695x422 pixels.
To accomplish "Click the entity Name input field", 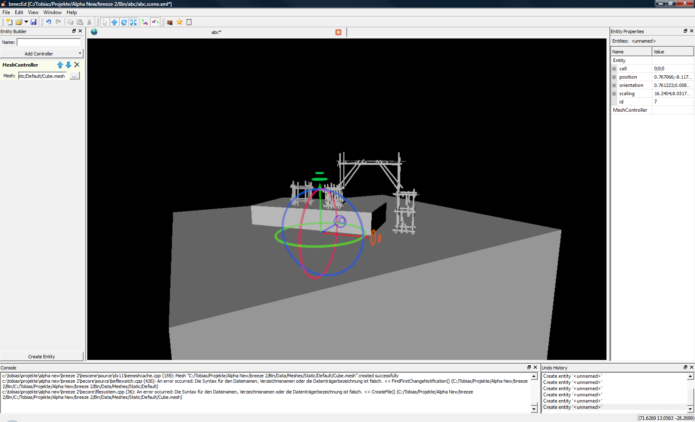I will pos(49,42).
